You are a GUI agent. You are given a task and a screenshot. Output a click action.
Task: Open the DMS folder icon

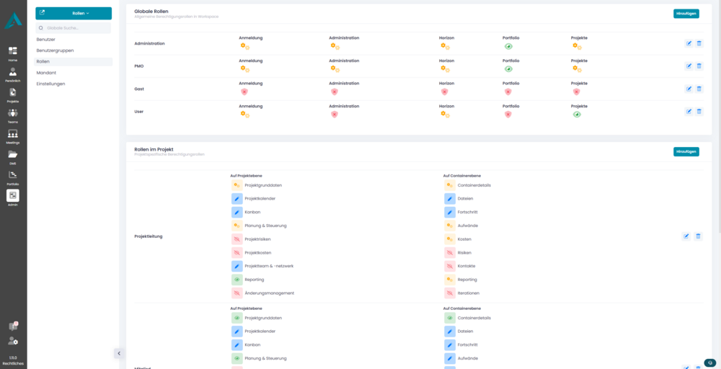[13, 156]
